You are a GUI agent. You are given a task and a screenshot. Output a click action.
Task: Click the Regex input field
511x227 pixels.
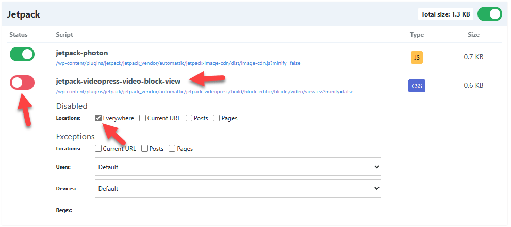click(x=238, y=210)
